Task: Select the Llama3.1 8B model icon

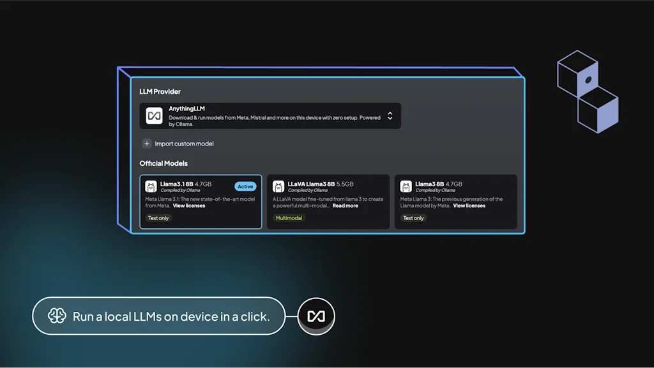Action: pyautogui.click(x=151, y=186)
